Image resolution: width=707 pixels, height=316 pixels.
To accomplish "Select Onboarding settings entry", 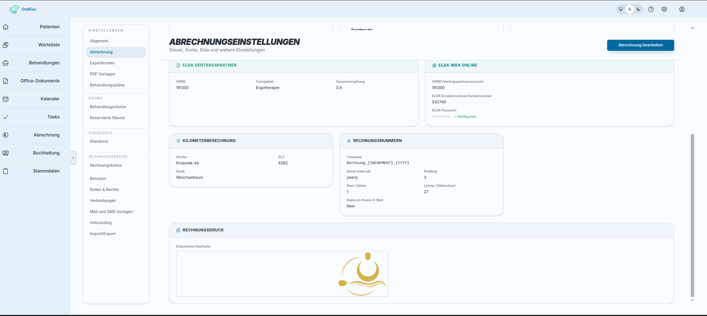I will [x=116, y=223].
